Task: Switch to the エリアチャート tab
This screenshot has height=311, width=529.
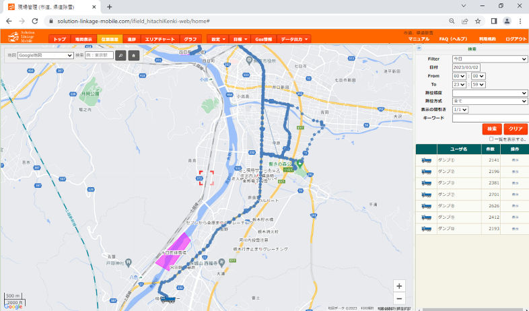Action: tap(160, 39)
